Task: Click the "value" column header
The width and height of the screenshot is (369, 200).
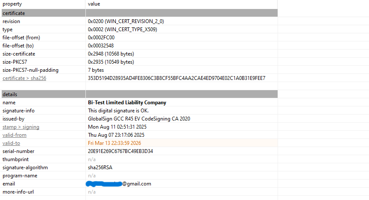Action: coord(94,4)
